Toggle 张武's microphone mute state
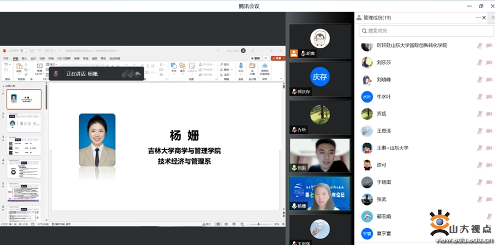The height and width of the screenshot is (245, 495). [480, 200]
